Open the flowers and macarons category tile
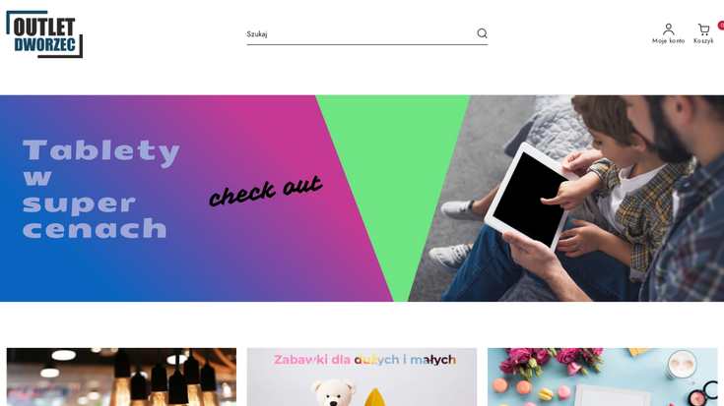 tap(603, 377)
